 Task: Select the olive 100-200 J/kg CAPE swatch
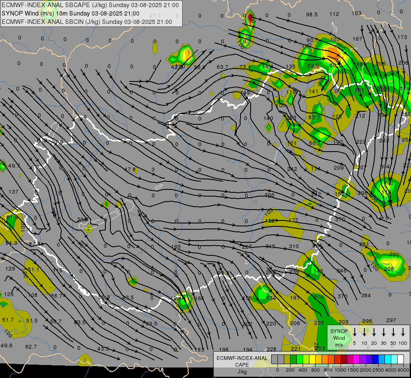pos(287,360)
